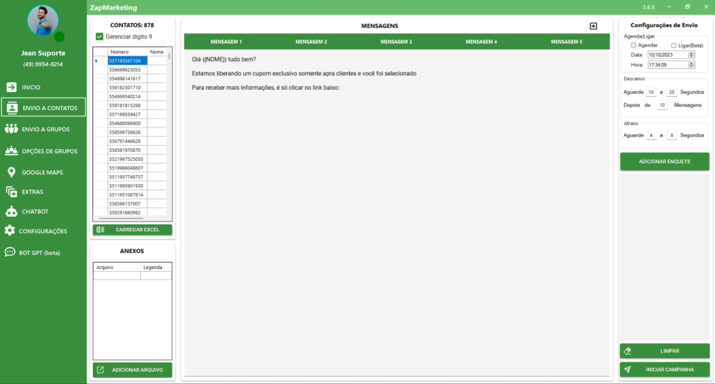The image size is (715, 384).
Task: Select the Extras sidebar icon
Action: tap(11, 192)
